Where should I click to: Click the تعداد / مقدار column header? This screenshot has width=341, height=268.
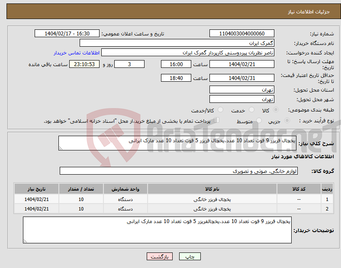click(81, 189)
